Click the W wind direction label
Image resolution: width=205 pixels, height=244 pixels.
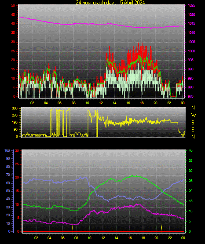pyautogui.click(x=194, y=115)
